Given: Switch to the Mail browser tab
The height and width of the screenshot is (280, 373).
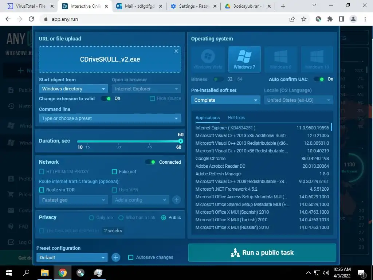Looking at the screenshot, I should (x=139, y=6).
